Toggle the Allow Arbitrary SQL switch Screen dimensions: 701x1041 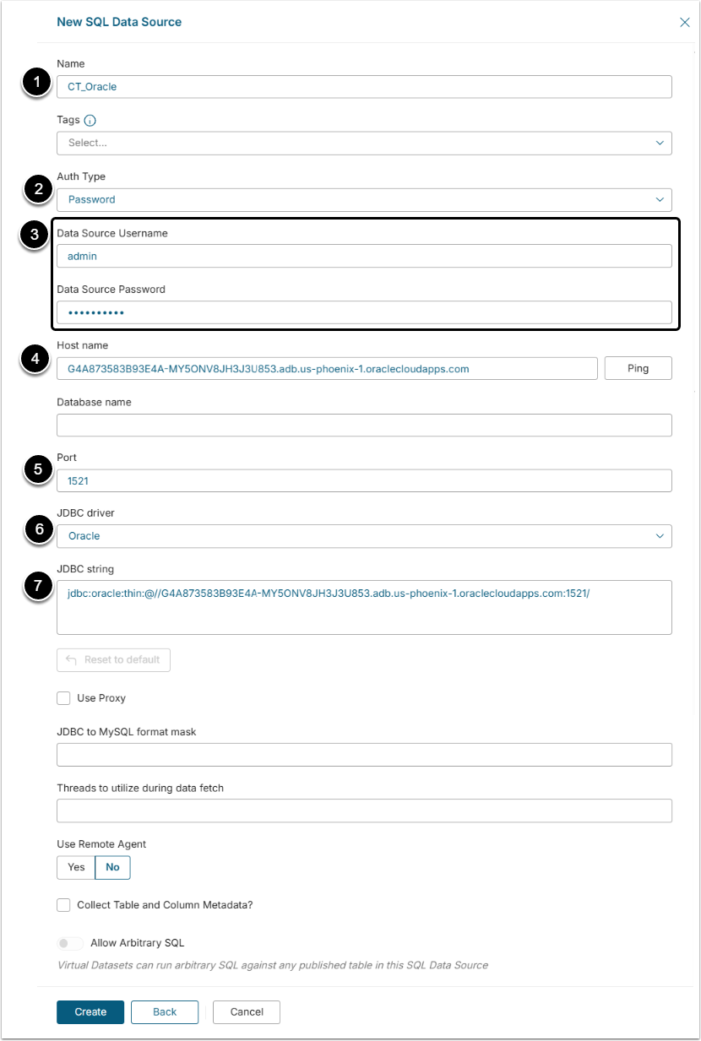71,943
